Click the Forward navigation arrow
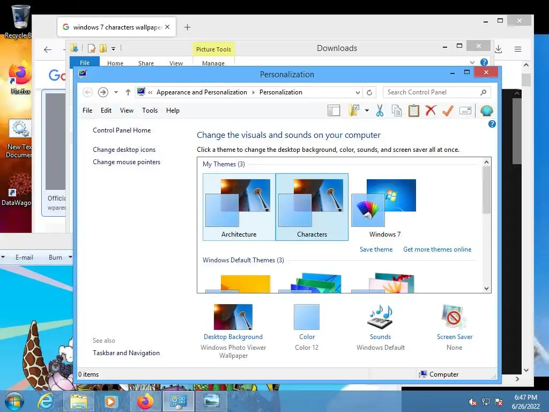 pos(103,92)
